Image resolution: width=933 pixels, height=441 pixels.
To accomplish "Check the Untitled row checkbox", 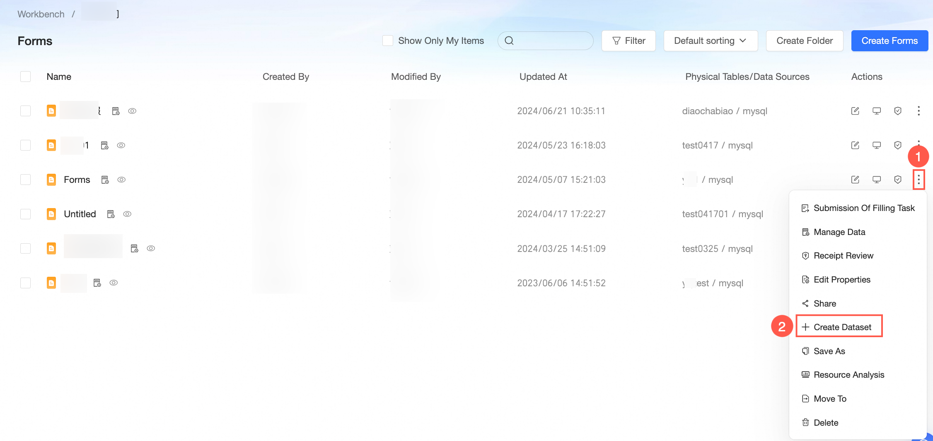I will [x=26, y=214].
